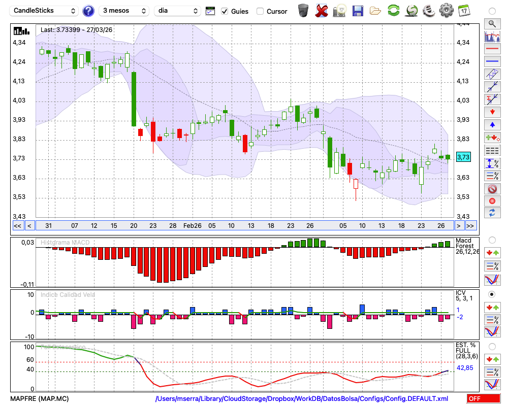
Task: Open the 3 mesos period dropdown
Action: coord(124,11)
